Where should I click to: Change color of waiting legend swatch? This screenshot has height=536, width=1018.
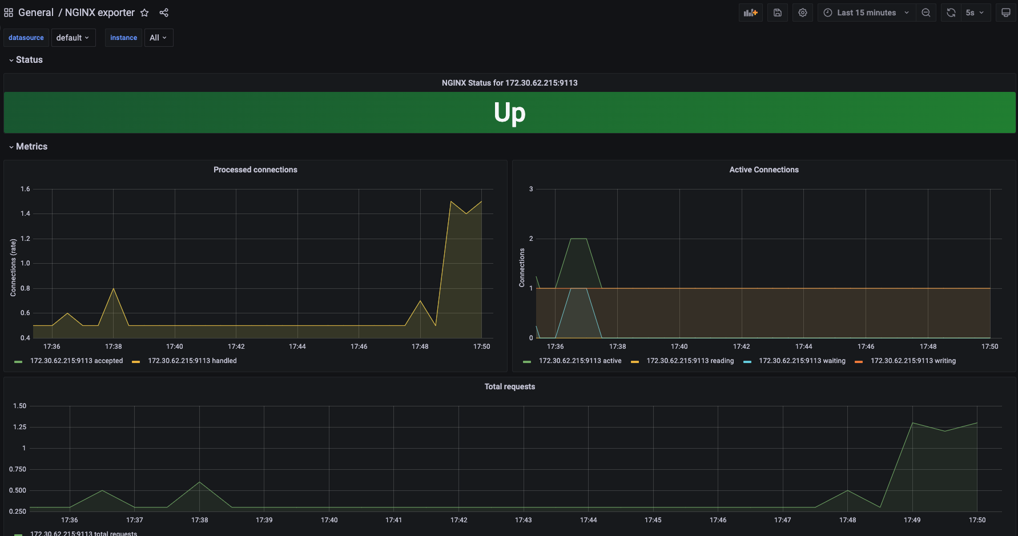pos(747,361)
